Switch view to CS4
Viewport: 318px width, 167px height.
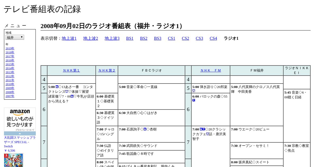click(213, 38)
